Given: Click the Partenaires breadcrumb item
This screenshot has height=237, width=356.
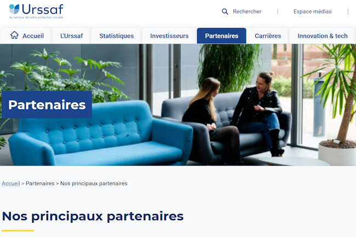Looking at the screenshot, I should click(40, 183).
